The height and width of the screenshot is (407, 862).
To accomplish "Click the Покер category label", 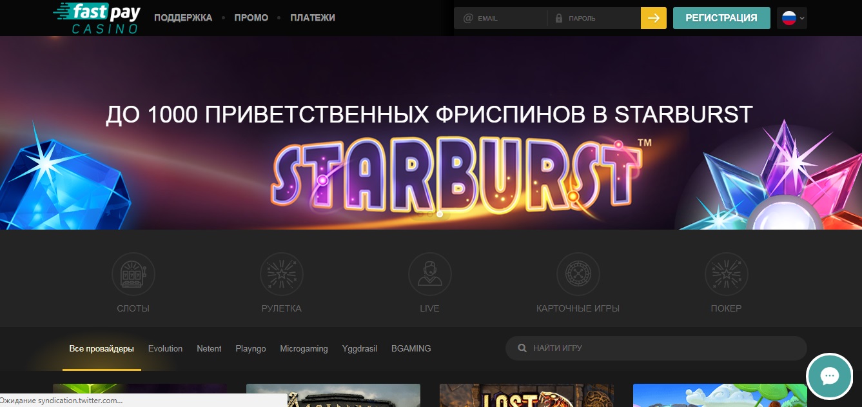I will click(x=727, y=309).
